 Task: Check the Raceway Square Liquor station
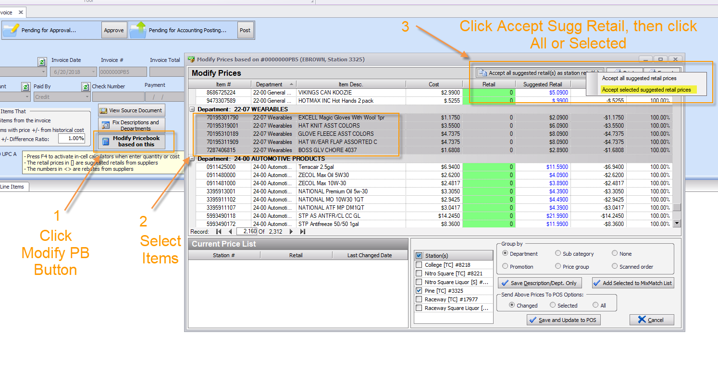[419, 308]
